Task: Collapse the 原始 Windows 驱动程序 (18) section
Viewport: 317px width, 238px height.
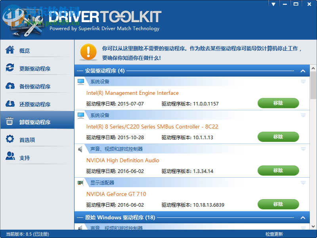Action: [303, 218]
